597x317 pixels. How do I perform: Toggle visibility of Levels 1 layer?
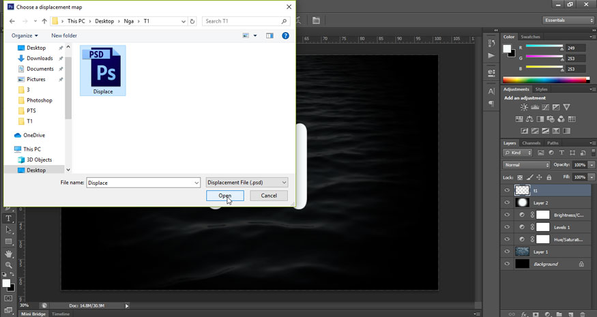pos(507,227)
